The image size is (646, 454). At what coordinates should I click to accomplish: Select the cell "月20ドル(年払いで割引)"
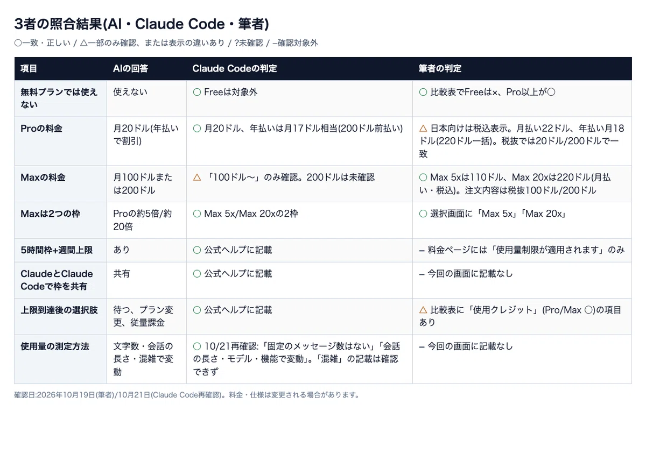click(x=146, y=141)
